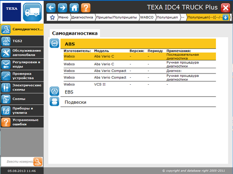The width and height of the screenshot is (233, 174).
Task: Click the Обслуживание автомобиля wrench icon
Action: click(6, 53)
